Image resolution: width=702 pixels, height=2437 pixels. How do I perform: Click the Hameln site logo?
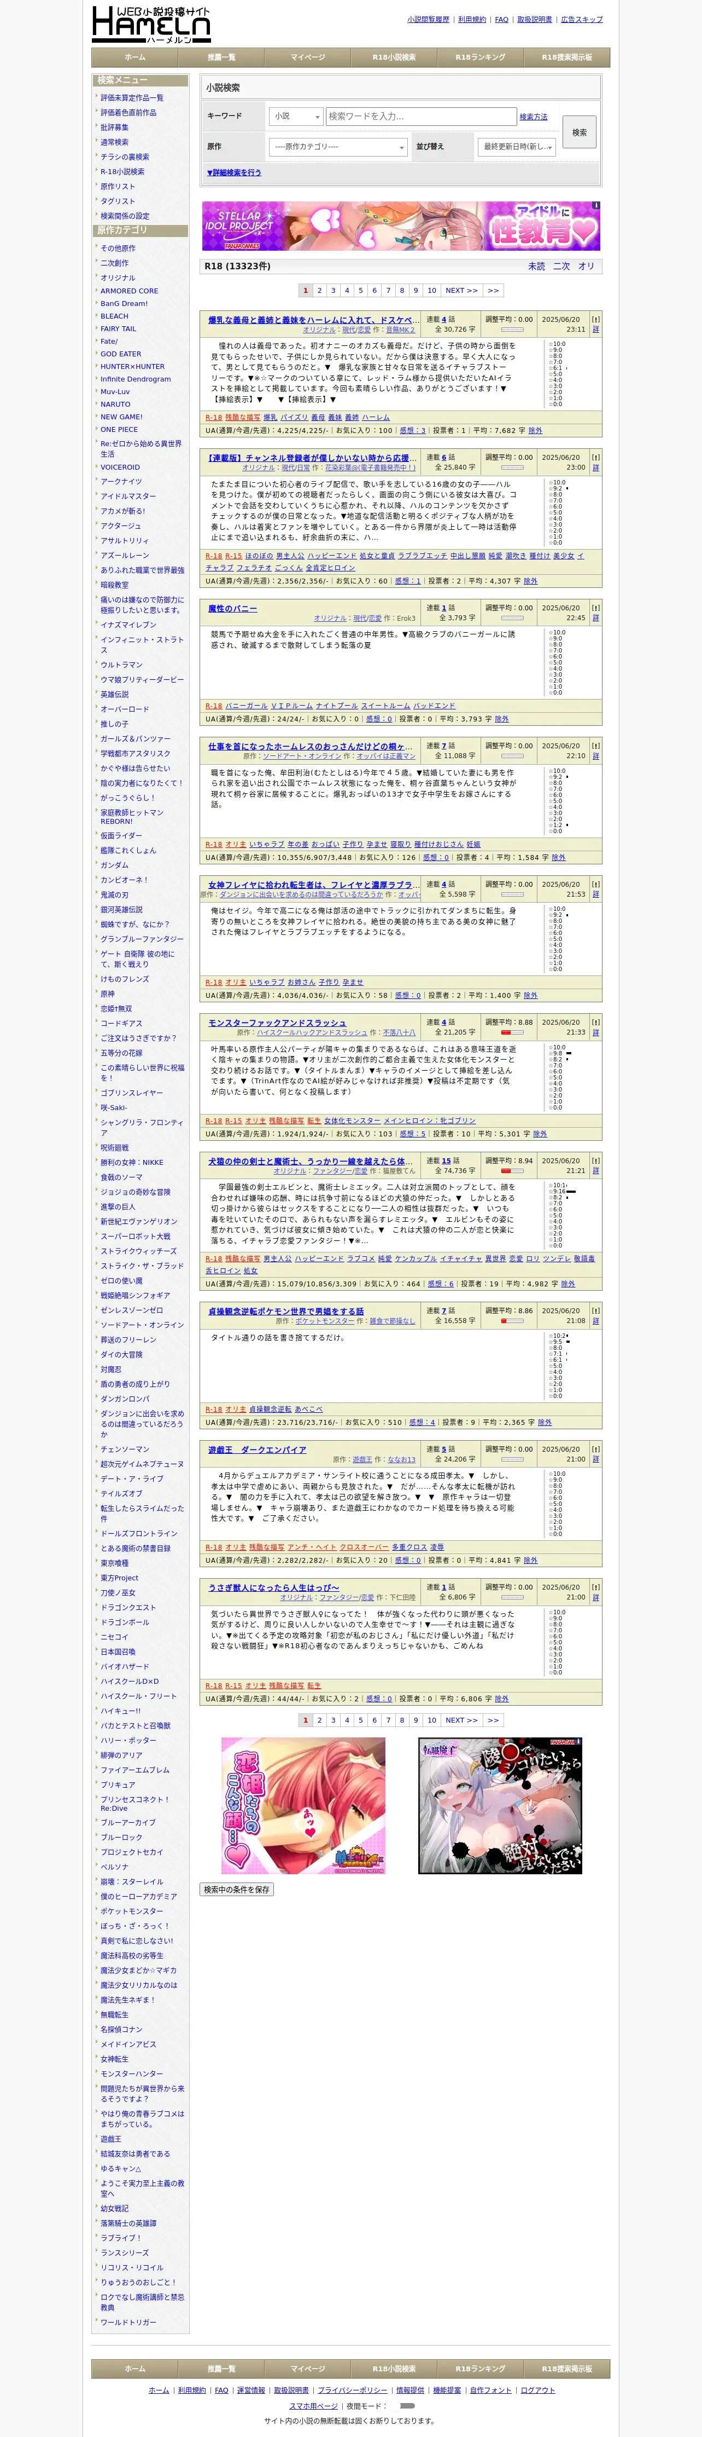click(151, 25)
